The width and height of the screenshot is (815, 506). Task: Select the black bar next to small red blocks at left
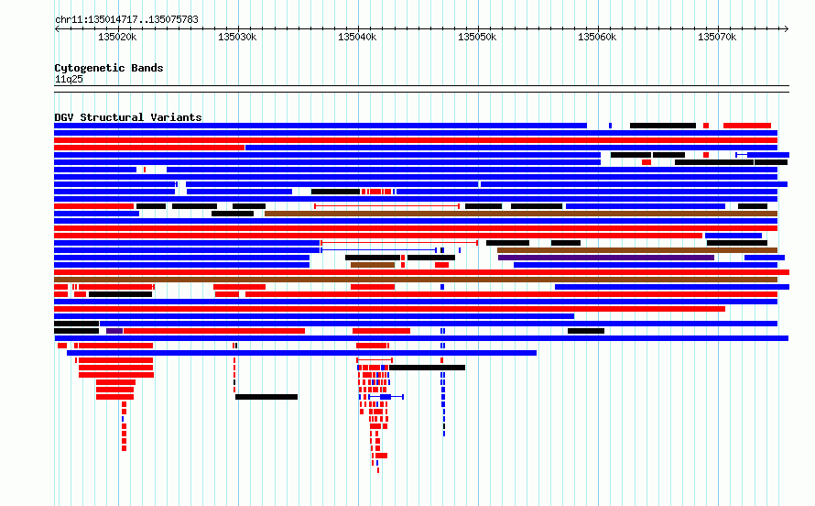click(120, 294)
